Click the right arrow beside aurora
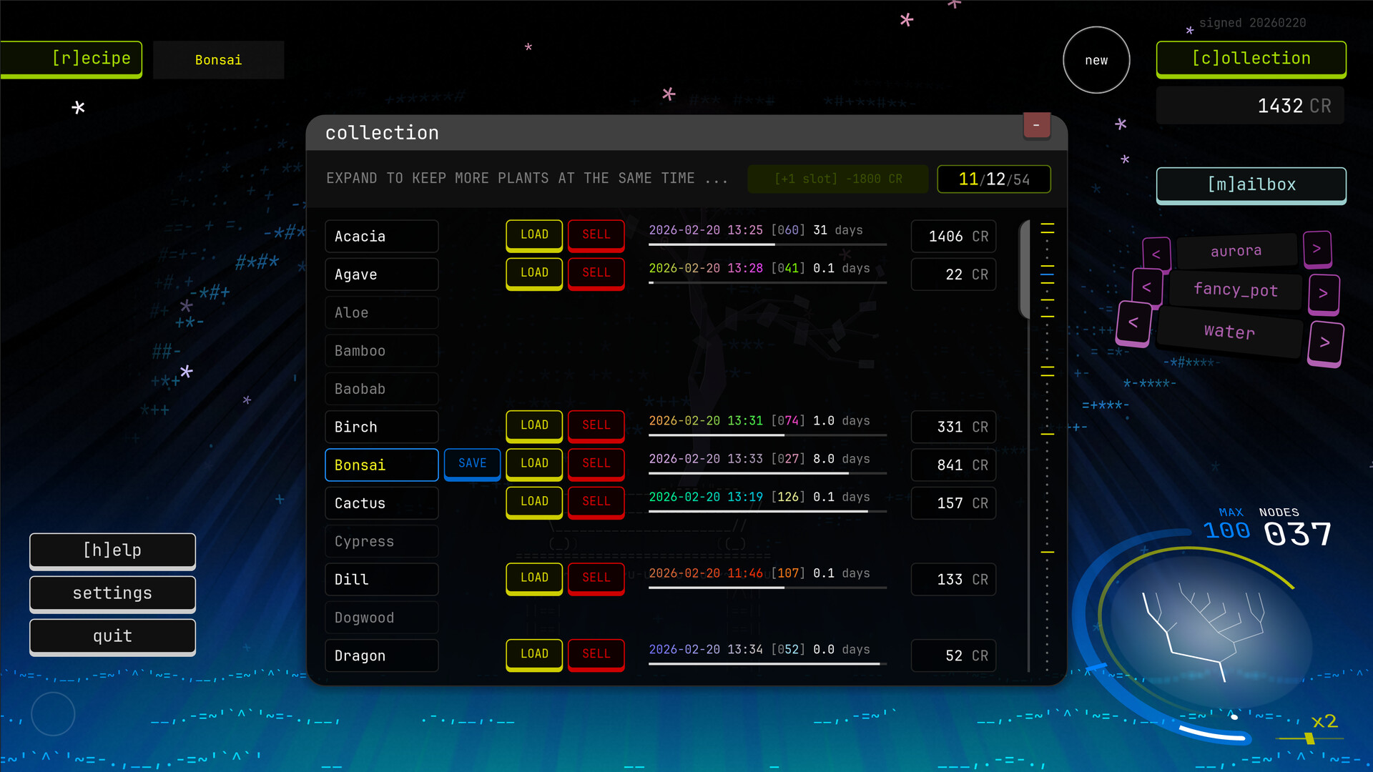Image resolution: width=1373 pixels, height=772 pixels. [1318, 249]
